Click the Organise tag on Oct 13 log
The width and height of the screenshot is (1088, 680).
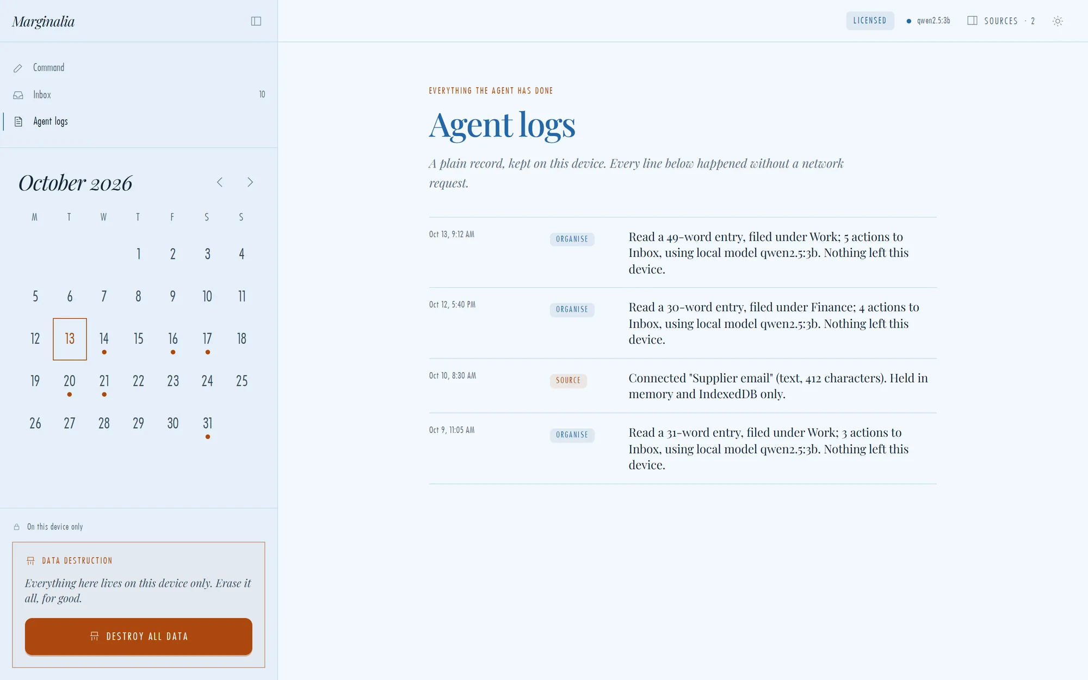(x=572, y=239)
